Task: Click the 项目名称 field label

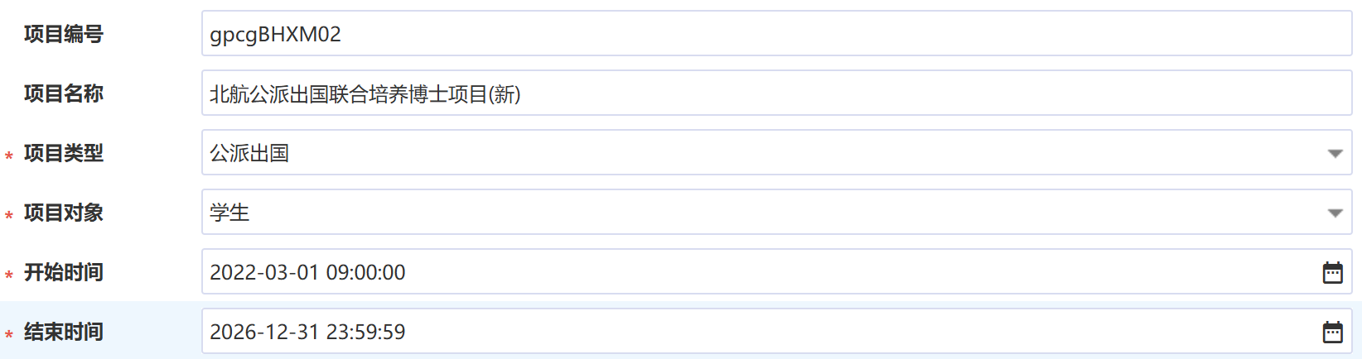Action: coord(64,93)
